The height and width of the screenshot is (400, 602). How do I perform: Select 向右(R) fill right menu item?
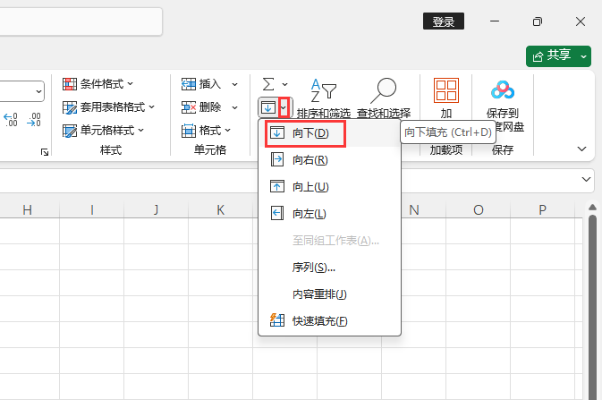coord(329,160)
